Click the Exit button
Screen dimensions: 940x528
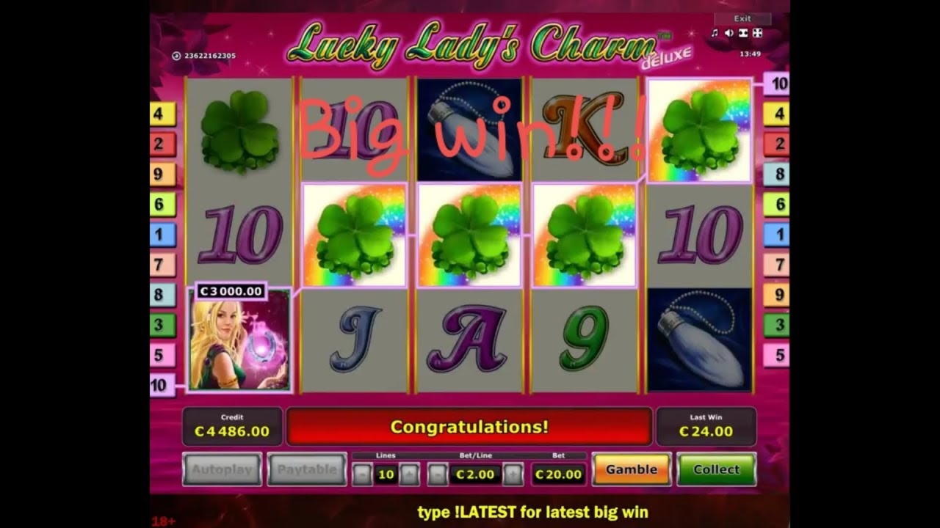(x=742, y=18)
